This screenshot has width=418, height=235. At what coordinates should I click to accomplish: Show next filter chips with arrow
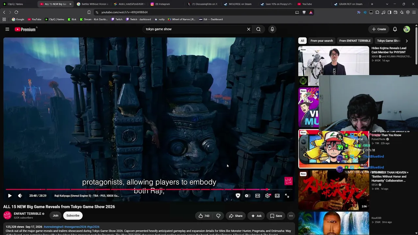tap(407, 41)
